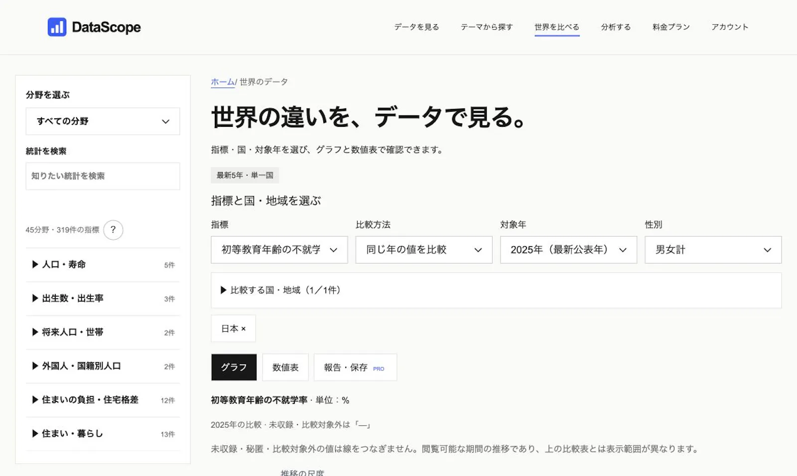Open the アカウント nav item
The height and width of the screenshot is (476, 797).
pyautogui.click(x=730, y=27)
